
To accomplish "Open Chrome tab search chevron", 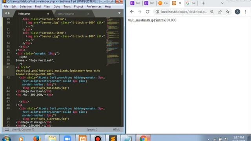I will [222, 3].
